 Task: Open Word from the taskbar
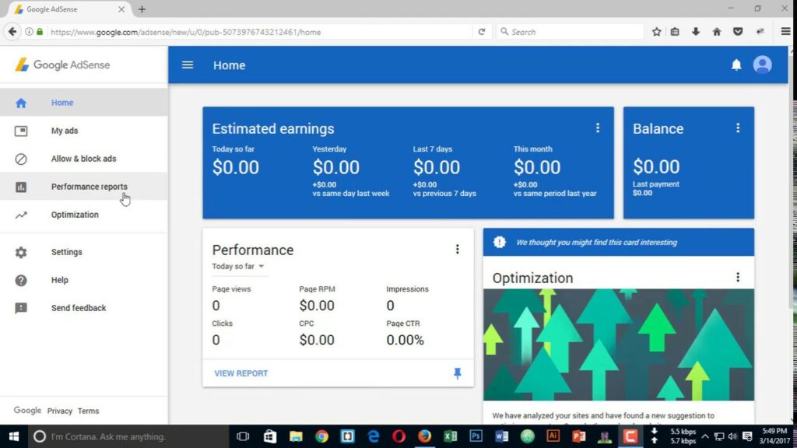(502, 436)
